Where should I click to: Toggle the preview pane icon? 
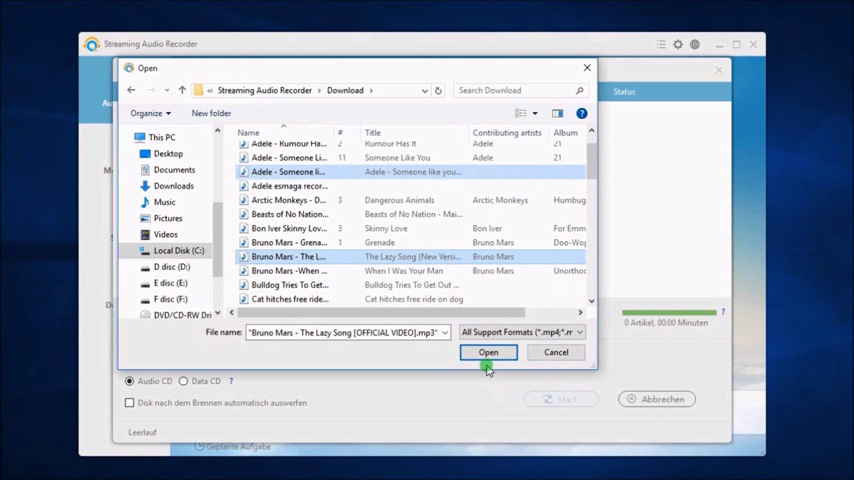[558, 113]
